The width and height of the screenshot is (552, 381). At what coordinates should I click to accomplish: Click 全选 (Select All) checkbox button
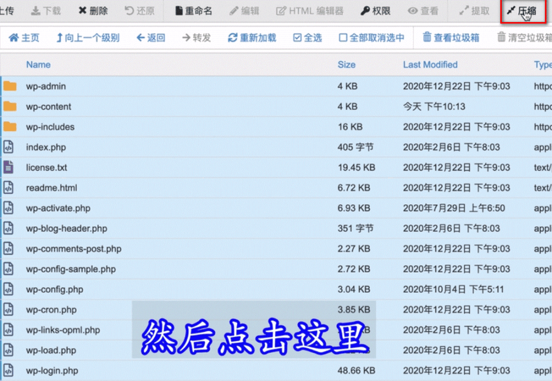pyautogui.click(x=307, y=38)
